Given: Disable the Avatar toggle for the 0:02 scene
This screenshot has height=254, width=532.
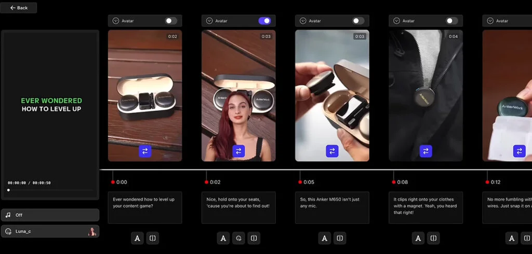Looking at the screenshot, I should (x=264, y=21).
